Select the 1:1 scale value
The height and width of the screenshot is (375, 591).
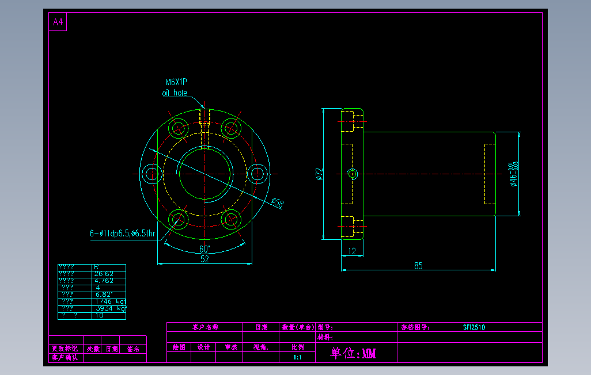[297, 357]
